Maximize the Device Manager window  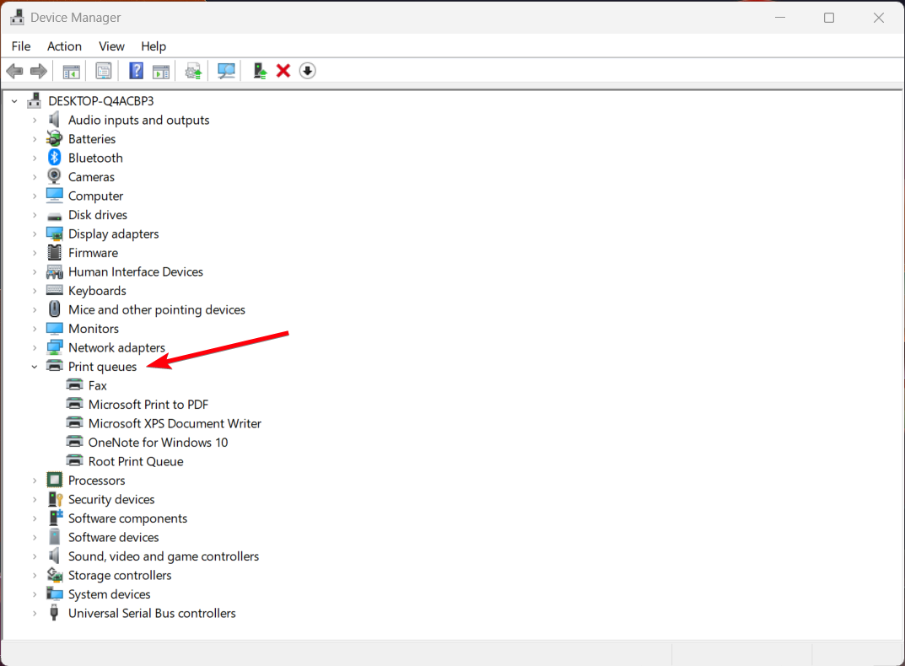[x=829, y=18]
